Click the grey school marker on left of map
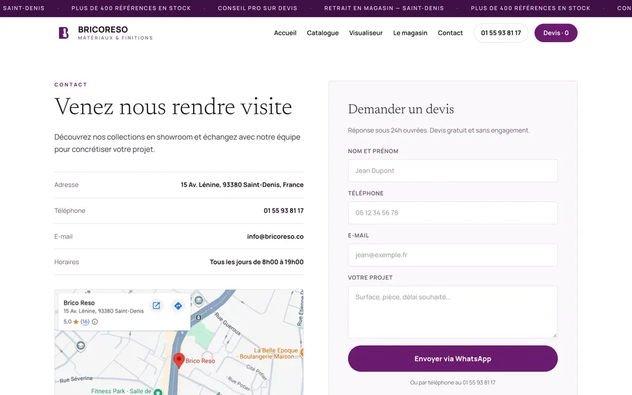The width and height of the screenshot is (632, 395). (81, 346)
